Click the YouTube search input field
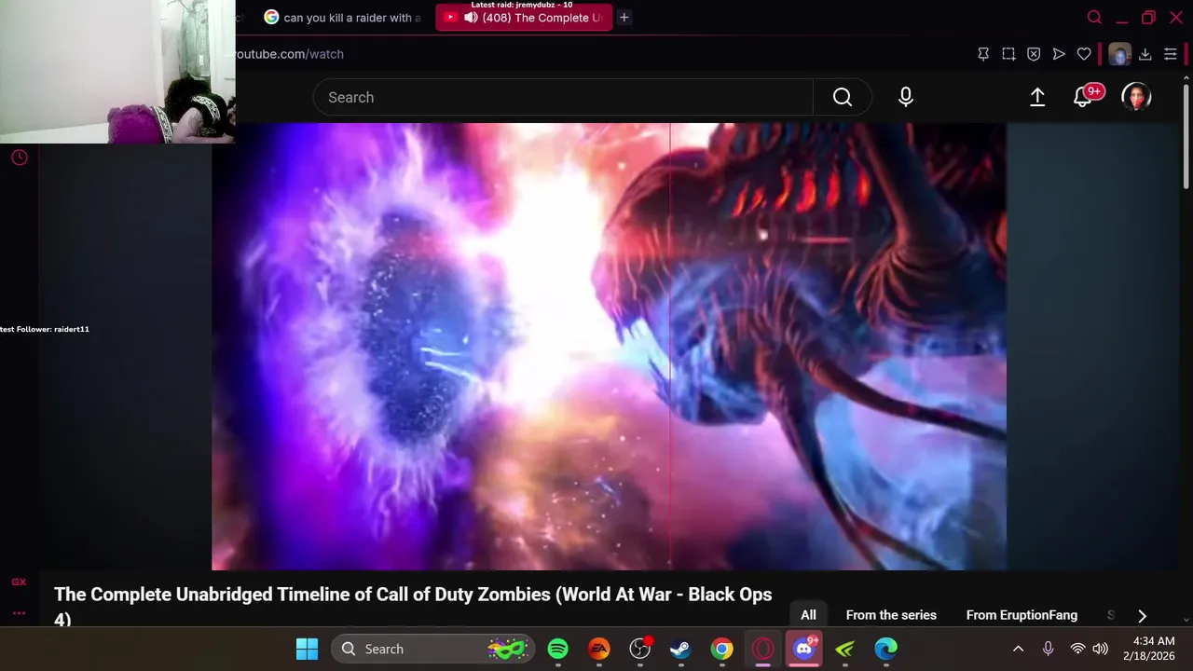This screenshot has height=671, width=1193. pyautogui.click(x=563, y=97)
